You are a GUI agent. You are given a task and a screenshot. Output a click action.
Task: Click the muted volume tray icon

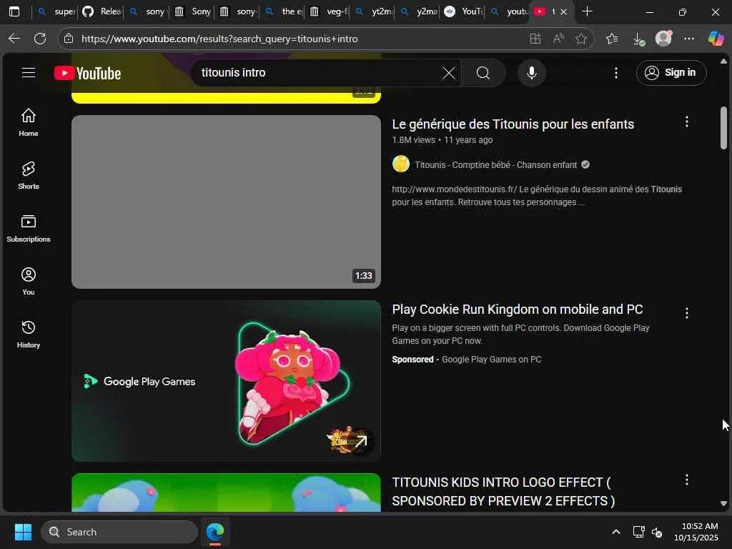tap(657, 532)
